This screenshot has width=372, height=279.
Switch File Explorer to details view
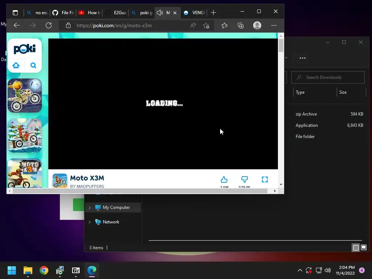356,248
